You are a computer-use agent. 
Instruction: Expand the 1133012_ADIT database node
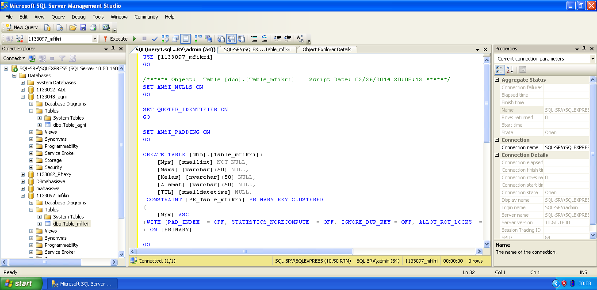[23, 90]
